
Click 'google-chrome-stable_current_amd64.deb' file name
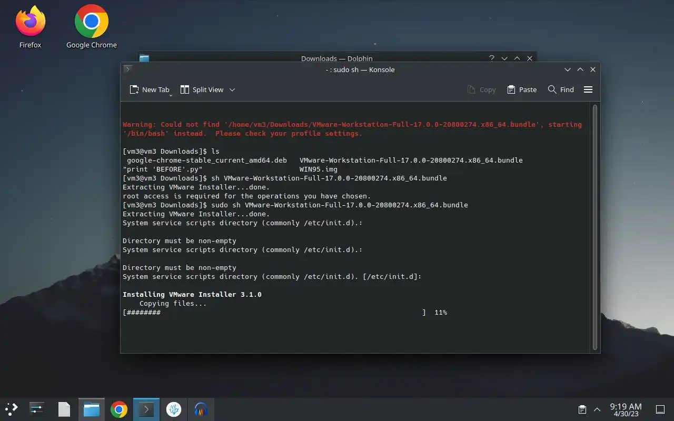point(207,161)
